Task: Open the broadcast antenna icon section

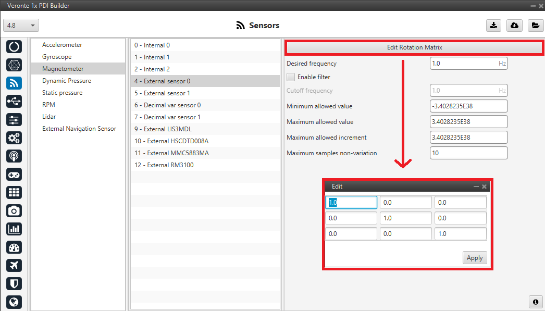Action: coord(14,156)
